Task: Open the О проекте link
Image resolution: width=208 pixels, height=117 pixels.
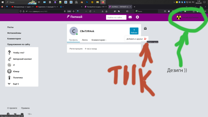Action: click(x=12, y=108)
